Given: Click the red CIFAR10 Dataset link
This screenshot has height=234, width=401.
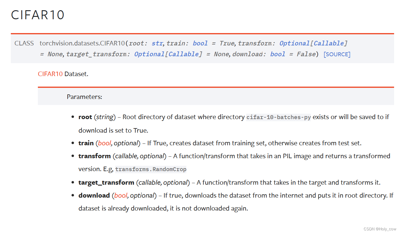Looking at the screenshot, I should (50, 74).
